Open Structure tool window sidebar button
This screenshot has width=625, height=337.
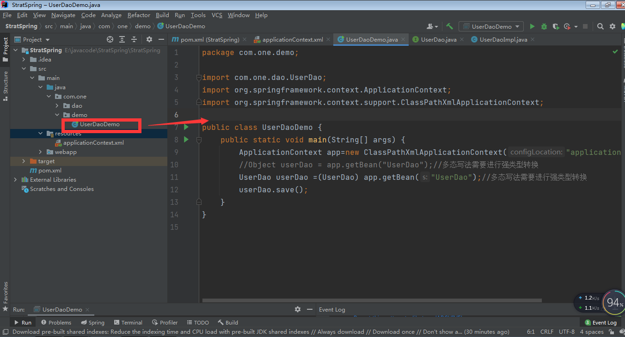click(6, 86)
